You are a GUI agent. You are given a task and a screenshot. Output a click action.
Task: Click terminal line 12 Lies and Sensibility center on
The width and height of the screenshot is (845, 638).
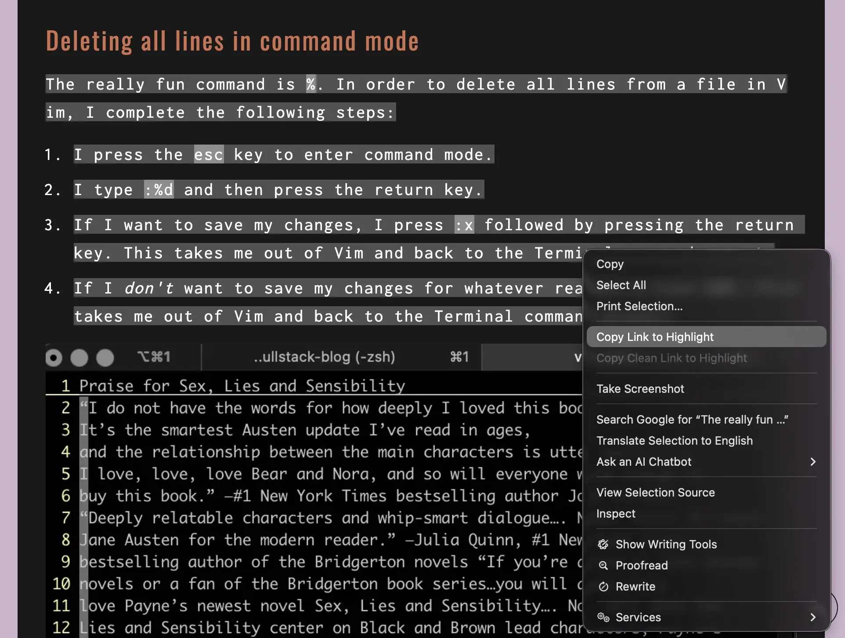coord(331,627)
